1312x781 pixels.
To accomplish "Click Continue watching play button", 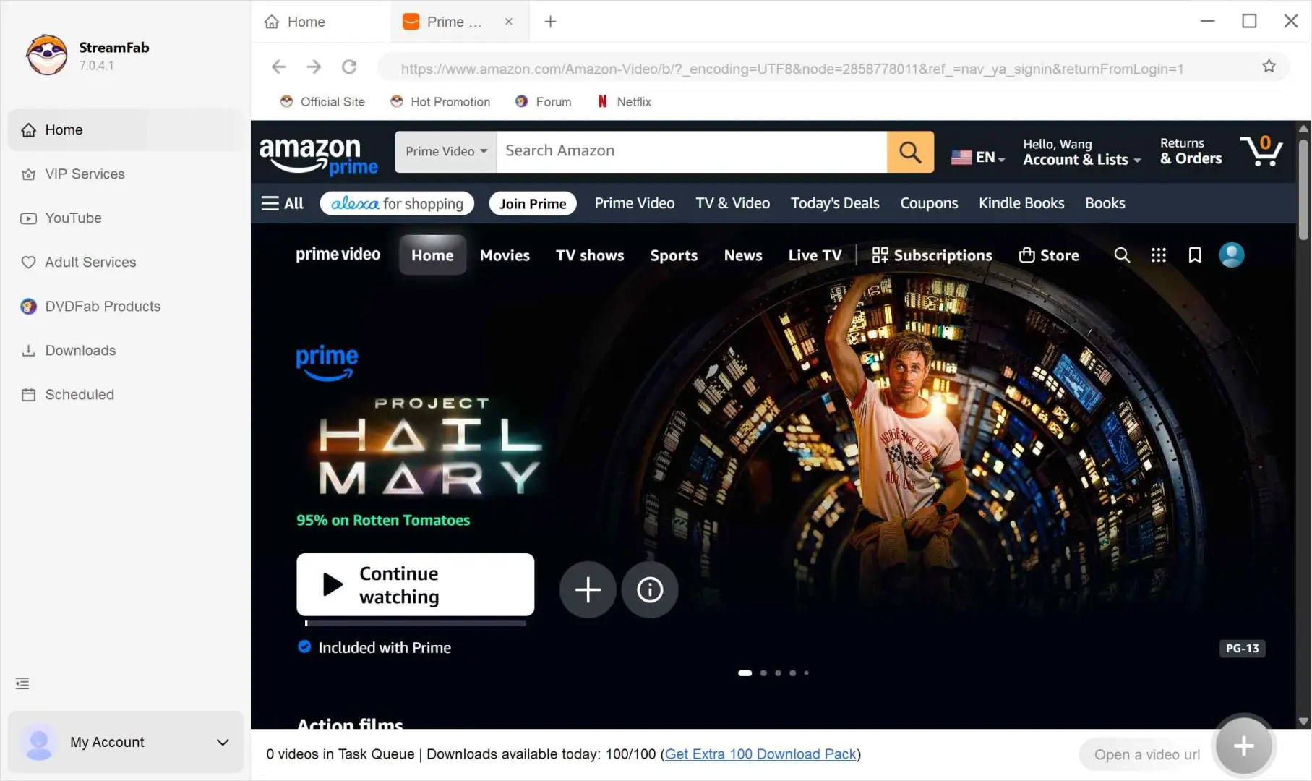I will (x=416, y=585).
